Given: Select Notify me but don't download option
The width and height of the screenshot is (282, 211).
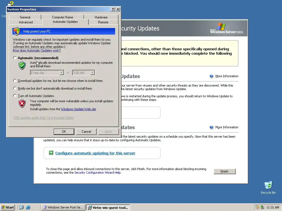Looking at the screenshot, I should 15,88.
